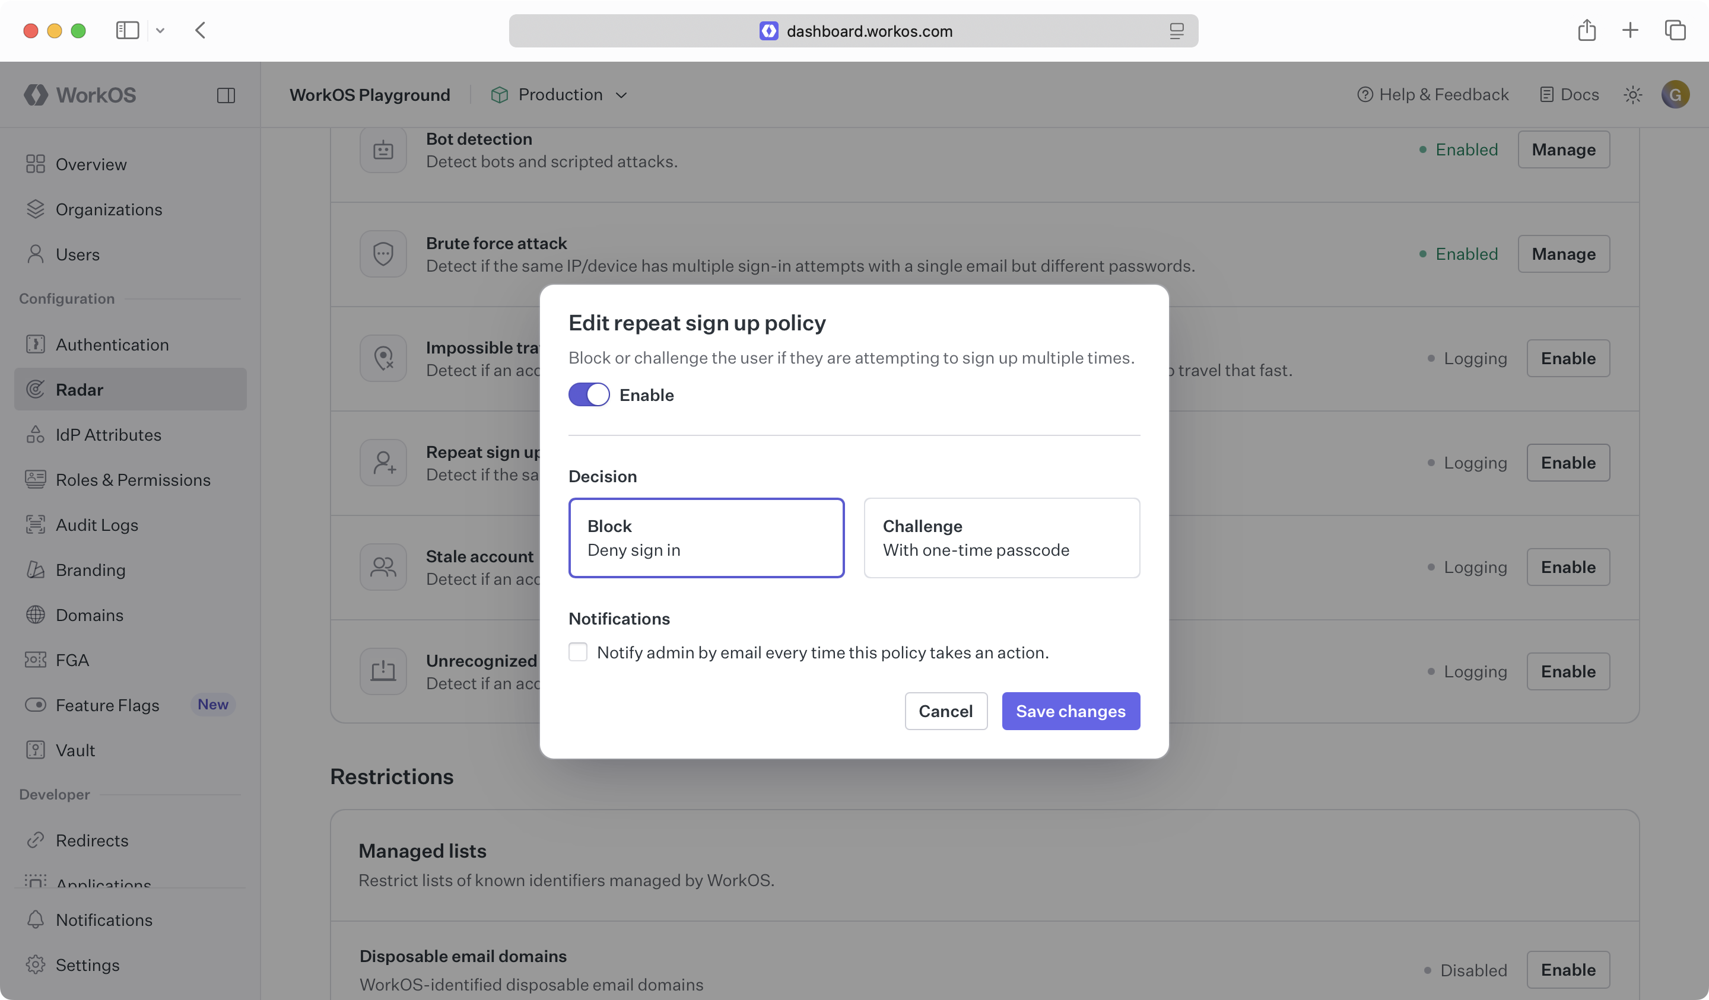Select the Block decision option
This screenshot has width=1709, height=1000.
[x=706, y=537]
